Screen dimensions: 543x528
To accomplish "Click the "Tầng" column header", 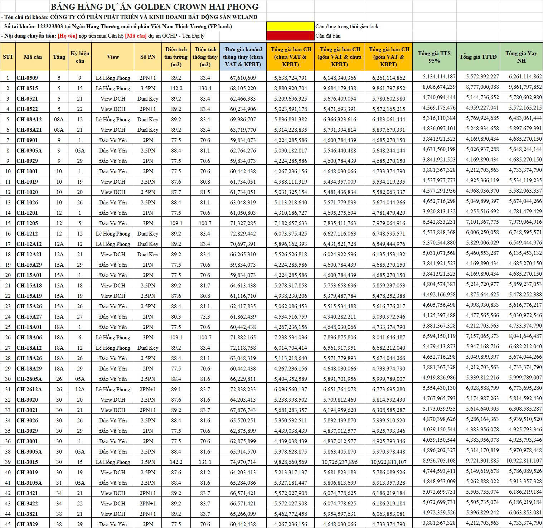I will (x=59, y=57).
